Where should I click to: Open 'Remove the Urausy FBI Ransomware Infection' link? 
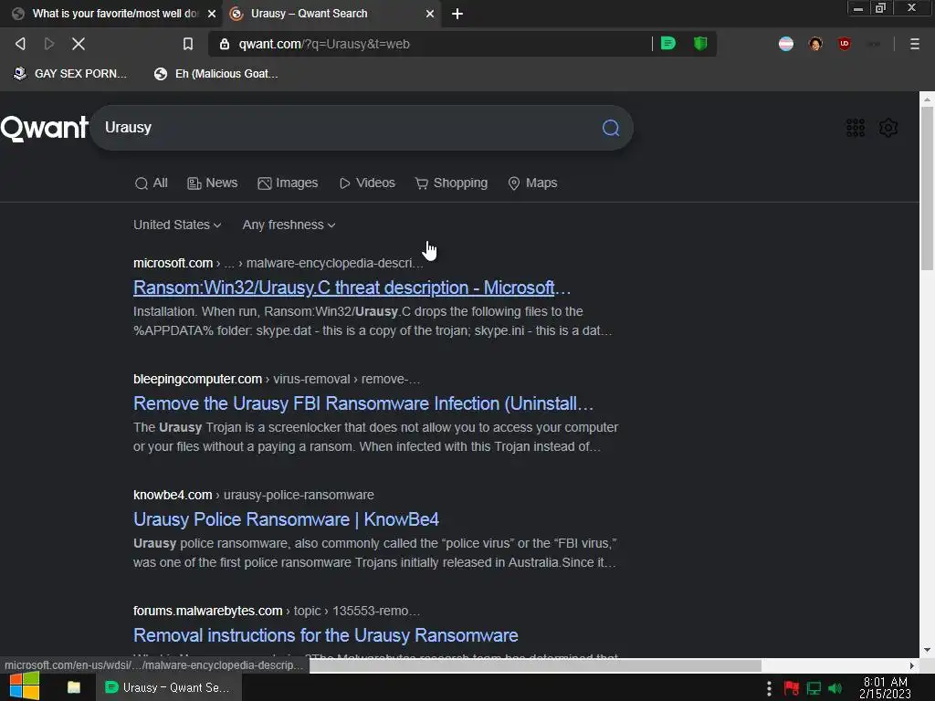tap(363, 403)
